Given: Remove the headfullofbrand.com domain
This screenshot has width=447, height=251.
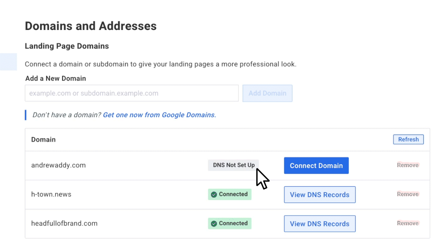Looking at the screenshot, I should point(408,223).
